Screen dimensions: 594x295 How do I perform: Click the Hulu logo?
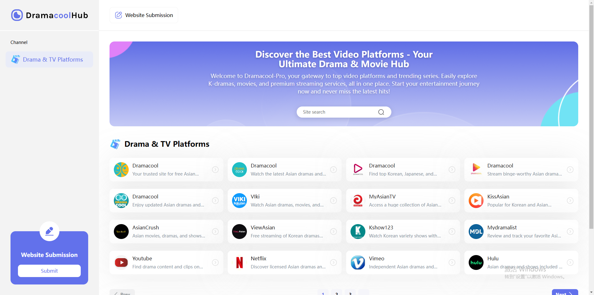tap(476, 262)
